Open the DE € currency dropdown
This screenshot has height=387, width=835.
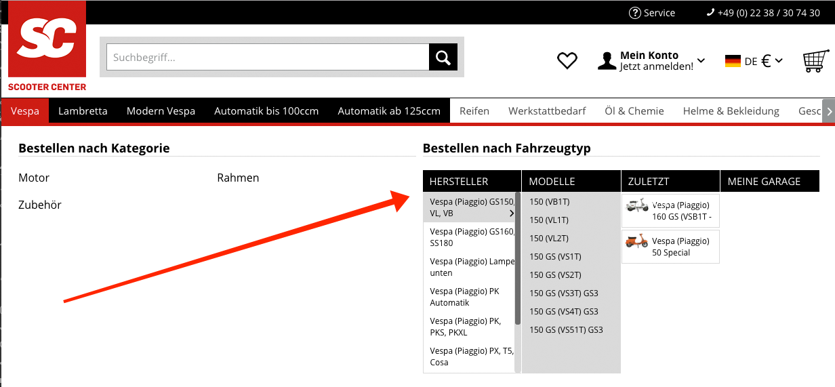pyautogui.click(x=763, y=61)
